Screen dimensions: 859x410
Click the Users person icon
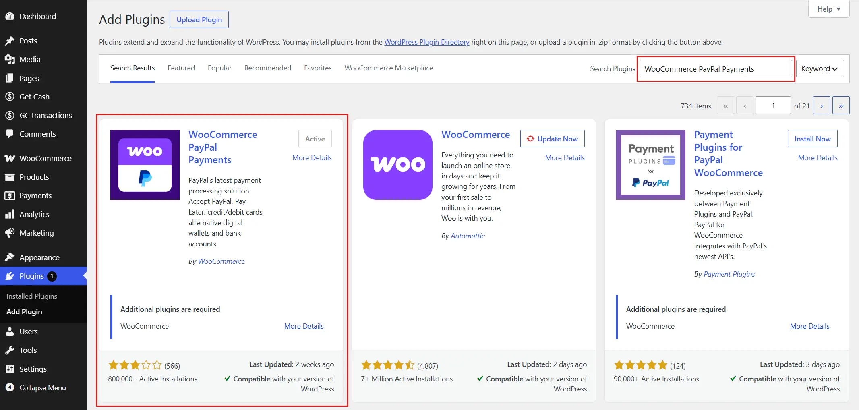coord(10,331)
